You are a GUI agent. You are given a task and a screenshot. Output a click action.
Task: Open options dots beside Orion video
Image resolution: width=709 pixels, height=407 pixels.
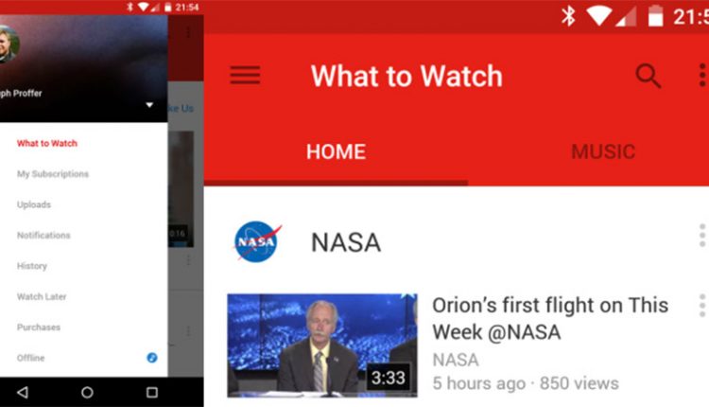(x=702, y=306)
